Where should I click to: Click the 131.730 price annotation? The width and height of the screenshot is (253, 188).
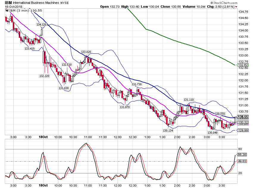[x=137, y=84]
